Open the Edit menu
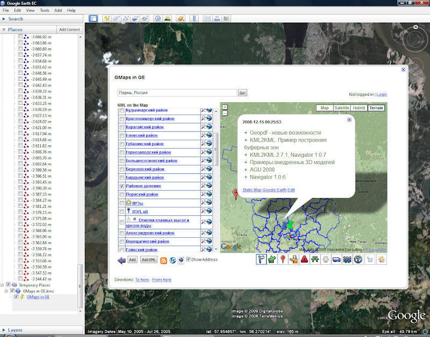This screenshot has height=337, width=430. tap(18, 10)
